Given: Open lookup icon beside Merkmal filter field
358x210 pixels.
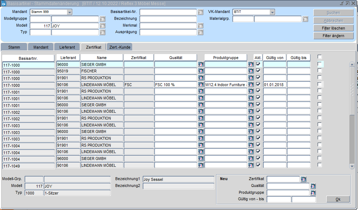Looking at the screenshot, I should pos(201,26).
